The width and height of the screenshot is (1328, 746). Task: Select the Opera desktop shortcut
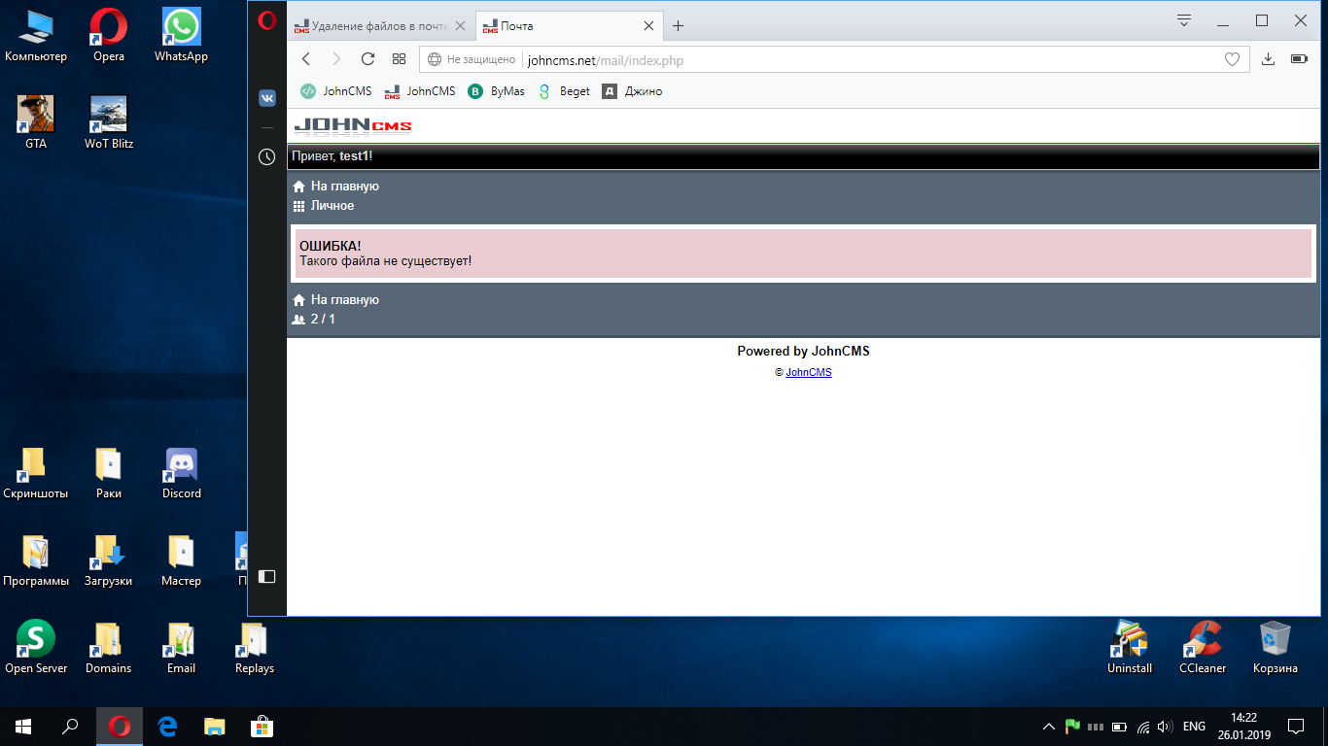[x=109, y=36]
